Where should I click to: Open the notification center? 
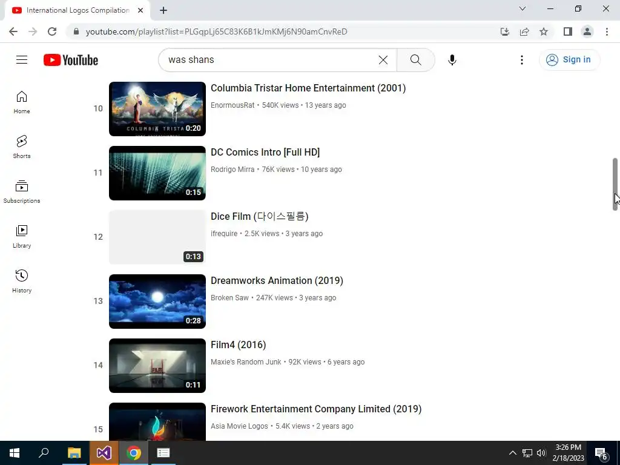pyautogui.click(x=601, y=453)
